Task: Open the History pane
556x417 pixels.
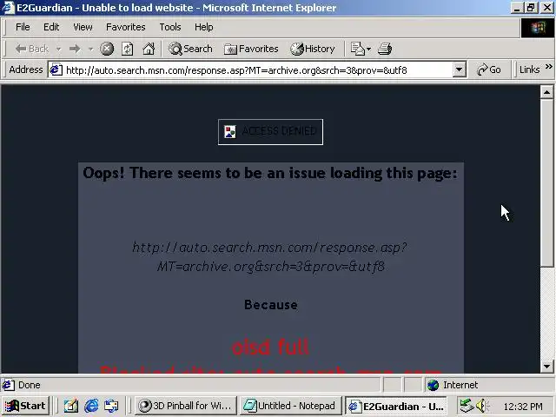Action: tap(313, 49)
